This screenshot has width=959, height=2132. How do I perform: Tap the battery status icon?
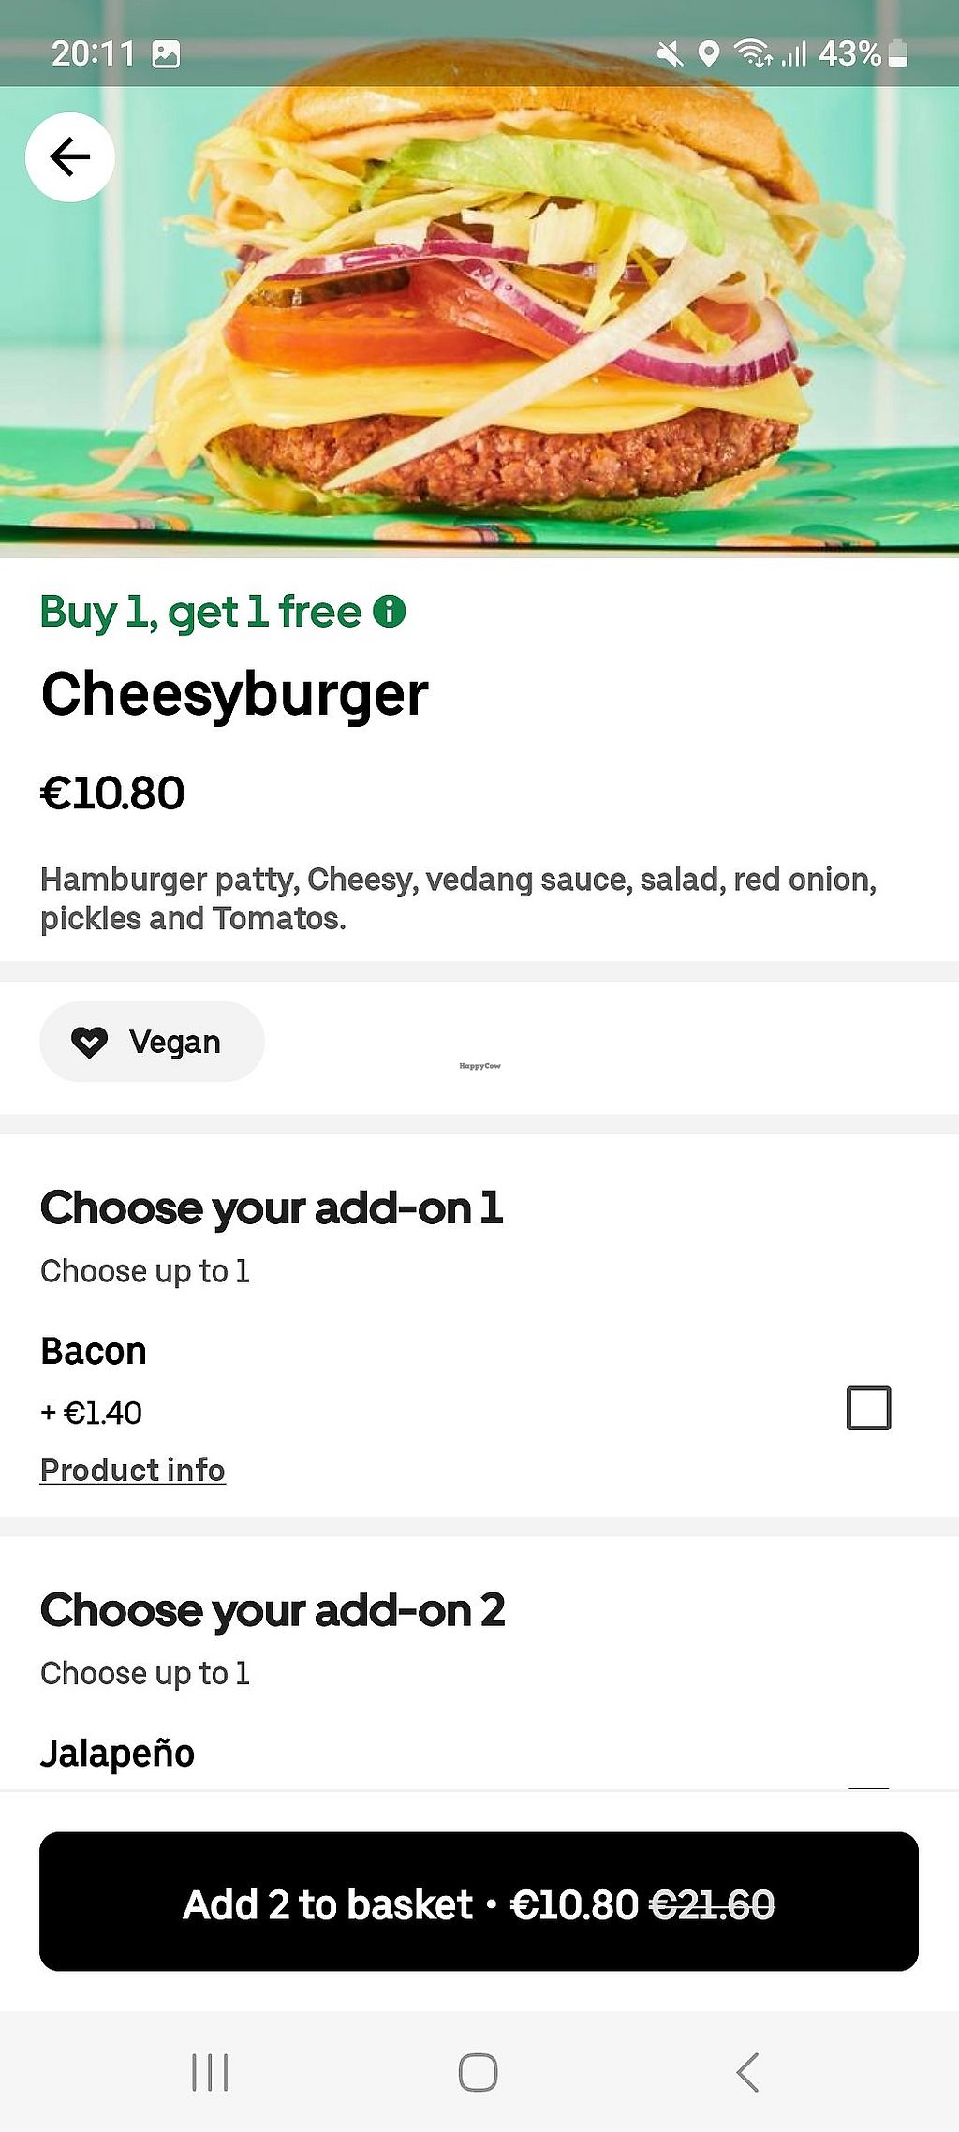coord(897,53)
